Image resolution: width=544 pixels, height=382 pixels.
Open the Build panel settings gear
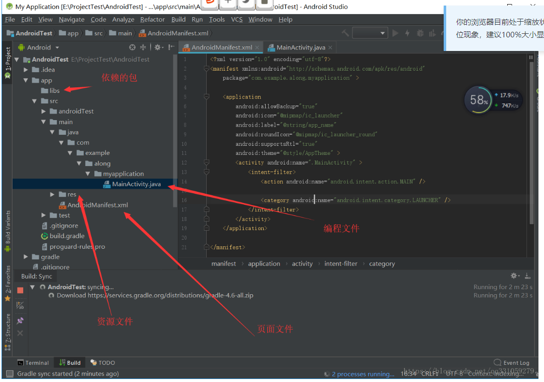(x=515, y=276)
